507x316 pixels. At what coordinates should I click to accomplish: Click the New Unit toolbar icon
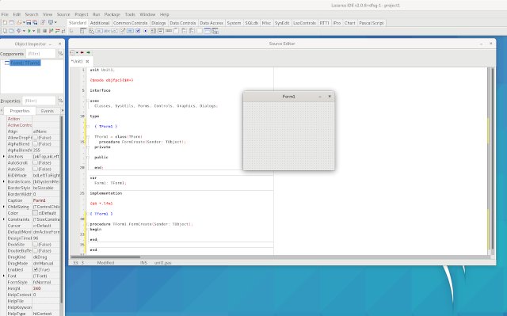(x=5, y=23)
